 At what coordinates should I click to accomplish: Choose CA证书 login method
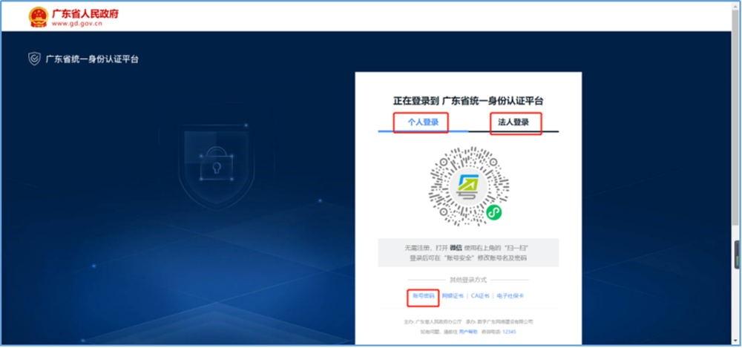click(x=480, y=296)
